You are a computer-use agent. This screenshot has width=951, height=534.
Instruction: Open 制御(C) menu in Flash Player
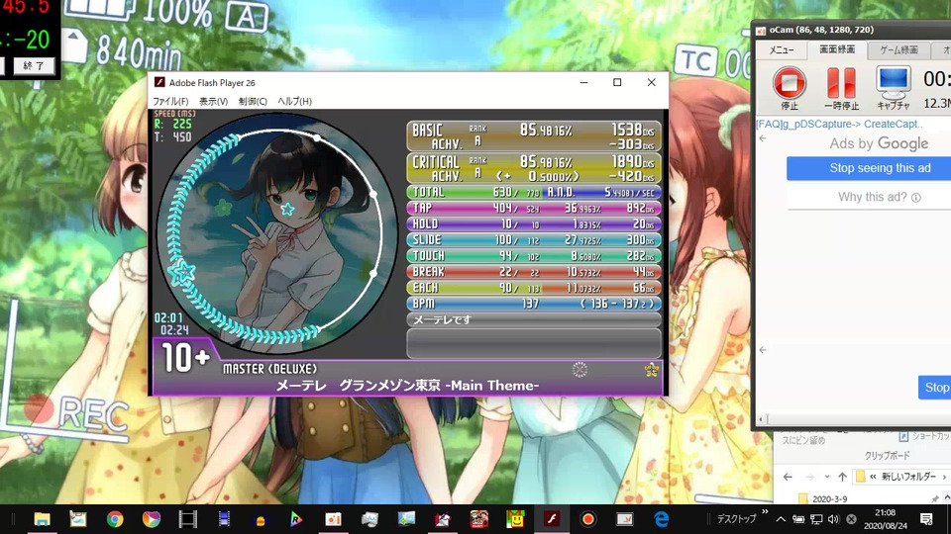pyautogui.click(x=253, y=101)
